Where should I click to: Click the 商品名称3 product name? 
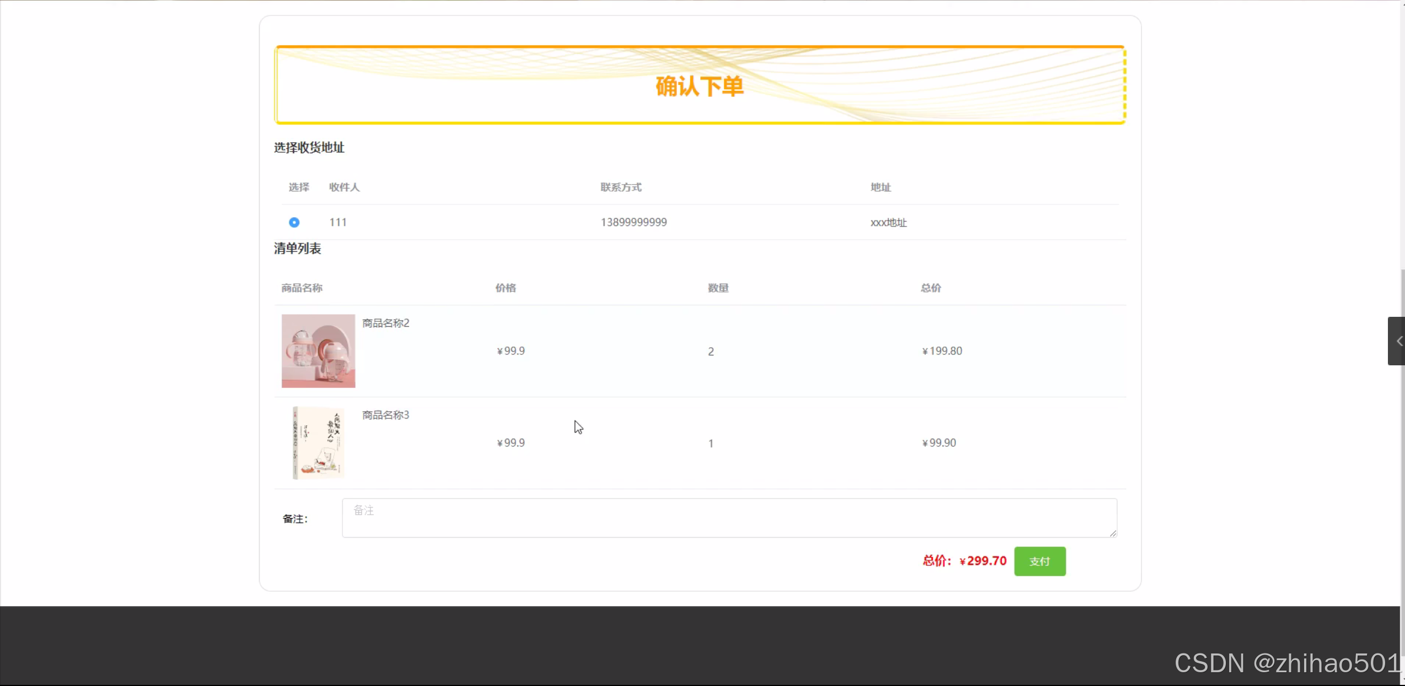coord(385,415)
